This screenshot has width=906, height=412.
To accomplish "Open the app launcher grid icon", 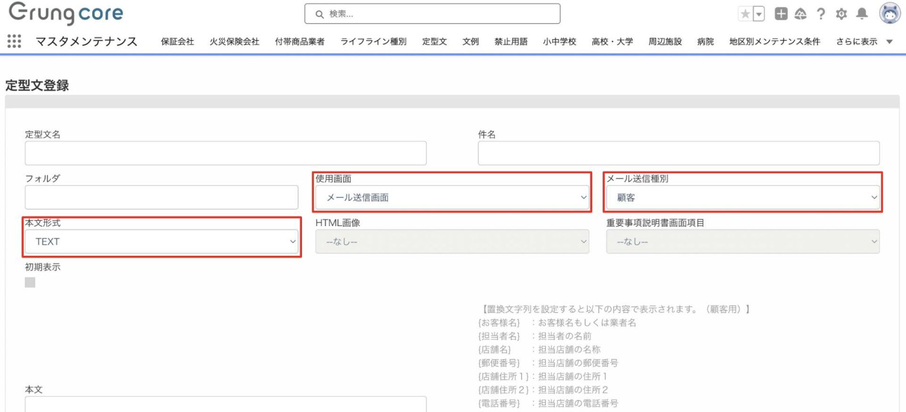I will coord(14,42).
